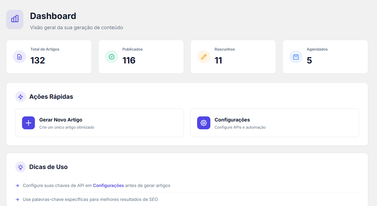Viewport: 377px width, 206px height.
Task: Select the orange pencil icon for Rascunhos
Action: (204, 57)
